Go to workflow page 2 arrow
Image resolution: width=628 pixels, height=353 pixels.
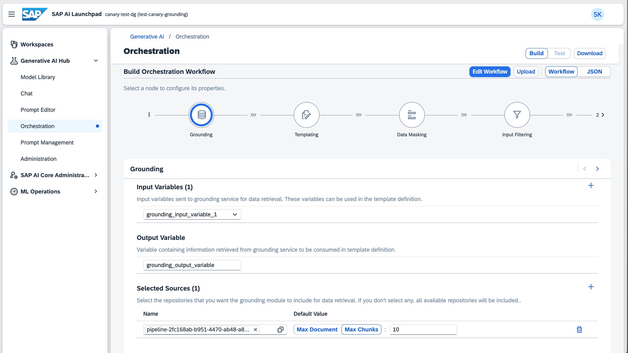(603, 115)
